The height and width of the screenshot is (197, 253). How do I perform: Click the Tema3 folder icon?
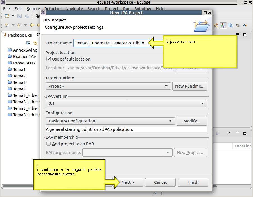tap(10, 82)
